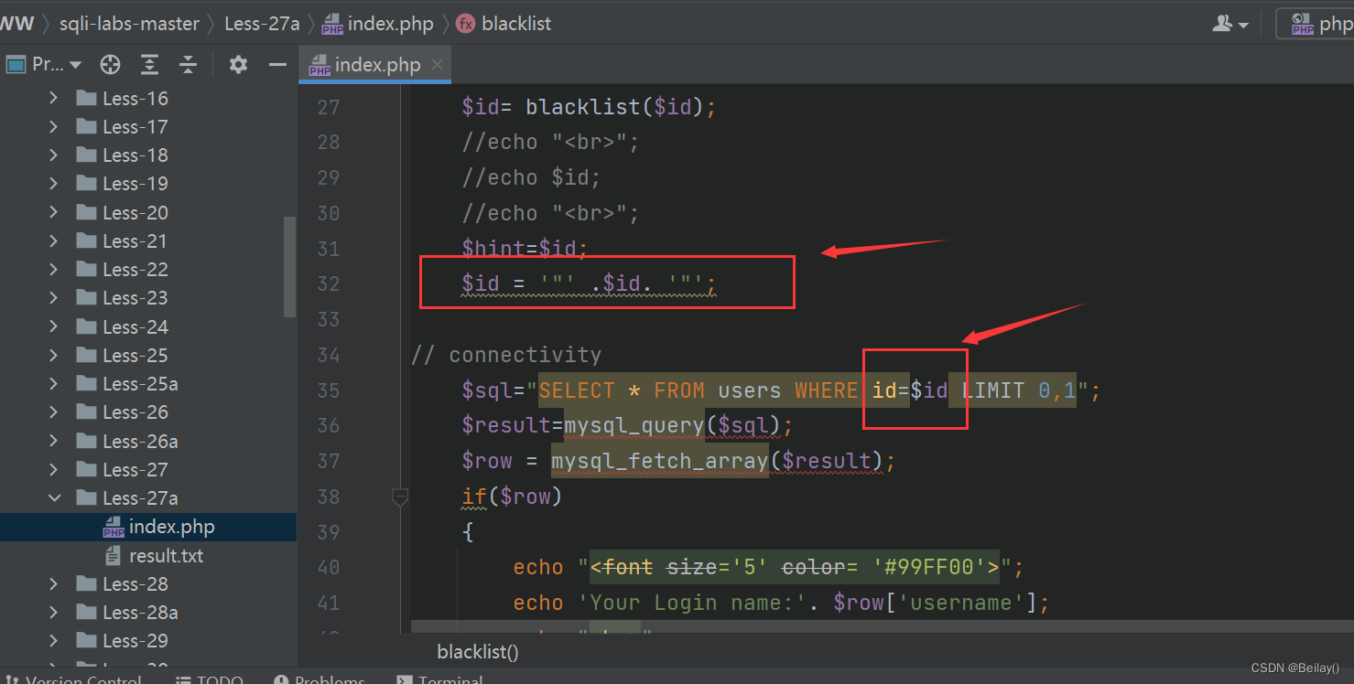Expand the Less-17 folder
The height and width of the screenshot is (684, 1354).
(x=53, y=126)
